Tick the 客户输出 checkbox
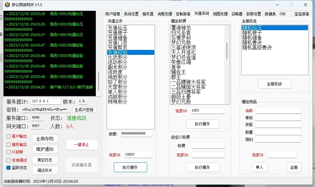This screenshot has width=315, height=187. coord(8,136)
